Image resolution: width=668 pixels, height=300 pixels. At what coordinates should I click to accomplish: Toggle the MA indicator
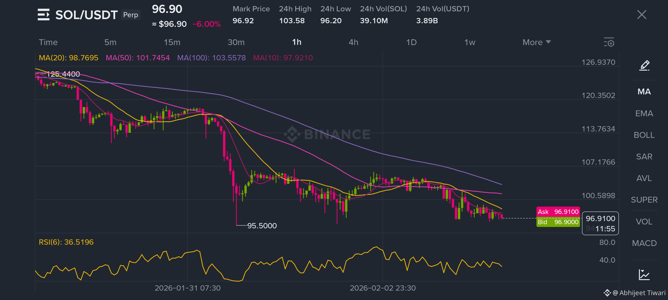click(644, 92)
